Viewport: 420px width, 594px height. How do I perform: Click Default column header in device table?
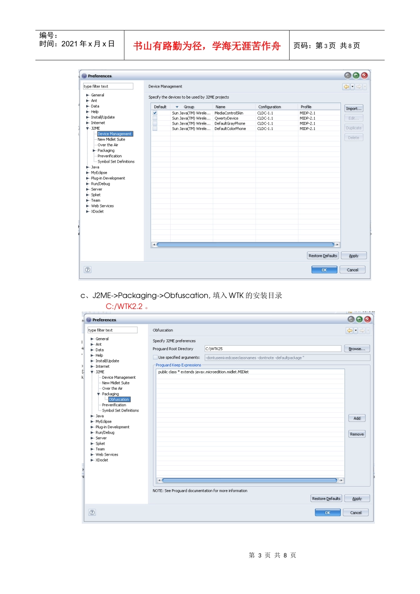160,107
